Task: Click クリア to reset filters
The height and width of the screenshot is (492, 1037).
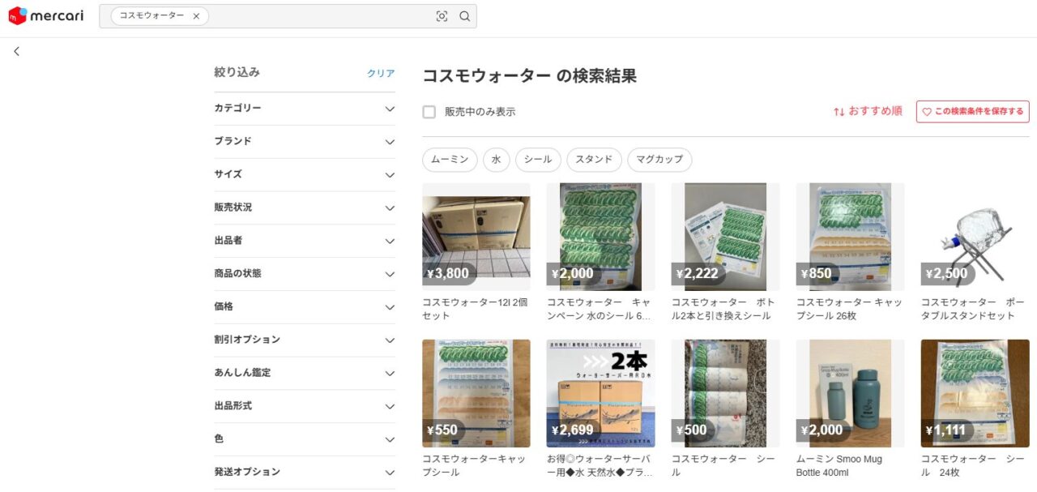Action: [381, 73]
